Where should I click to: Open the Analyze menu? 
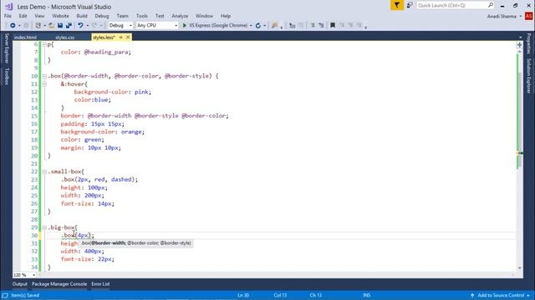180,16
